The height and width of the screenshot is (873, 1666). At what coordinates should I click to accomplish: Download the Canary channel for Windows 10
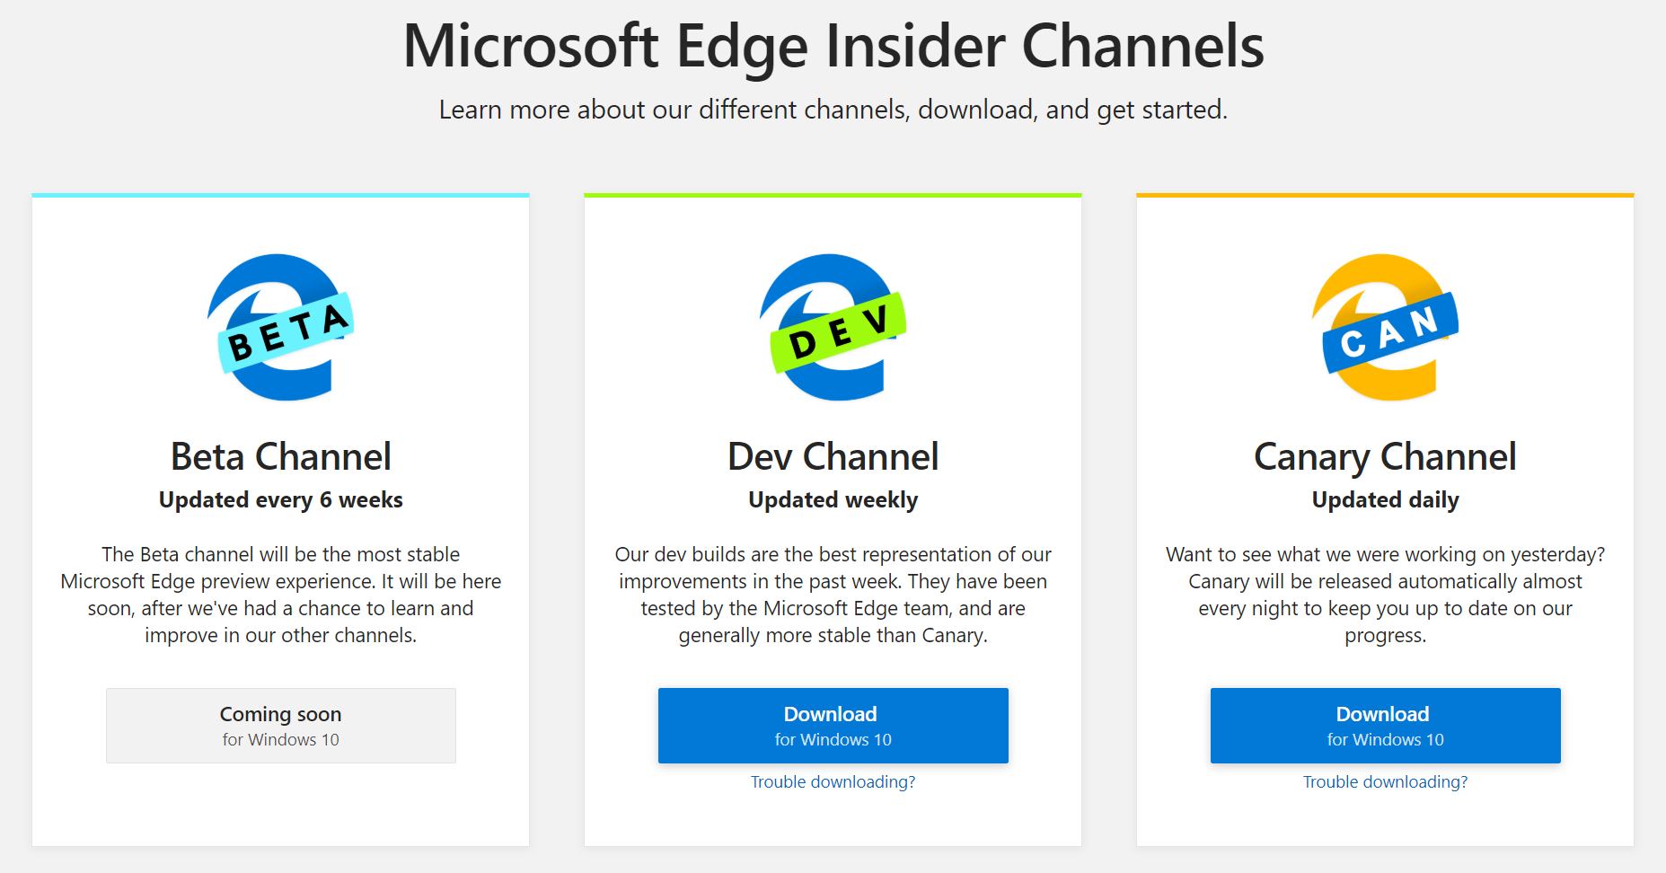click(x=1385, y=726)
